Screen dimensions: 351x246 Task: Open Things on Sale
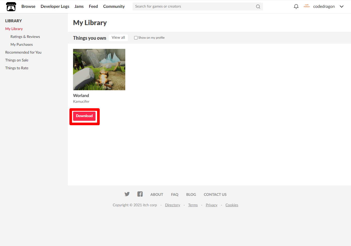tap(17, 60)
